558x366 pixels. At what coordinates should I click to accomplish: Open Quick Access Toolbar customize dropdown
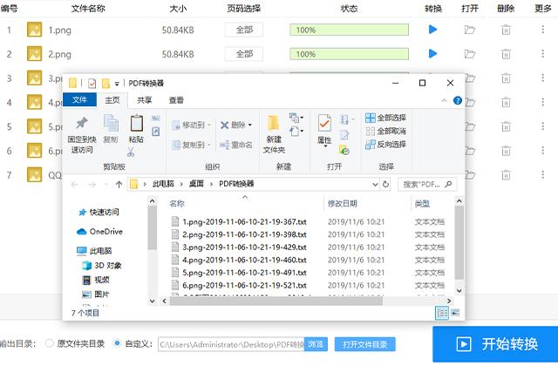pos(116,84)
